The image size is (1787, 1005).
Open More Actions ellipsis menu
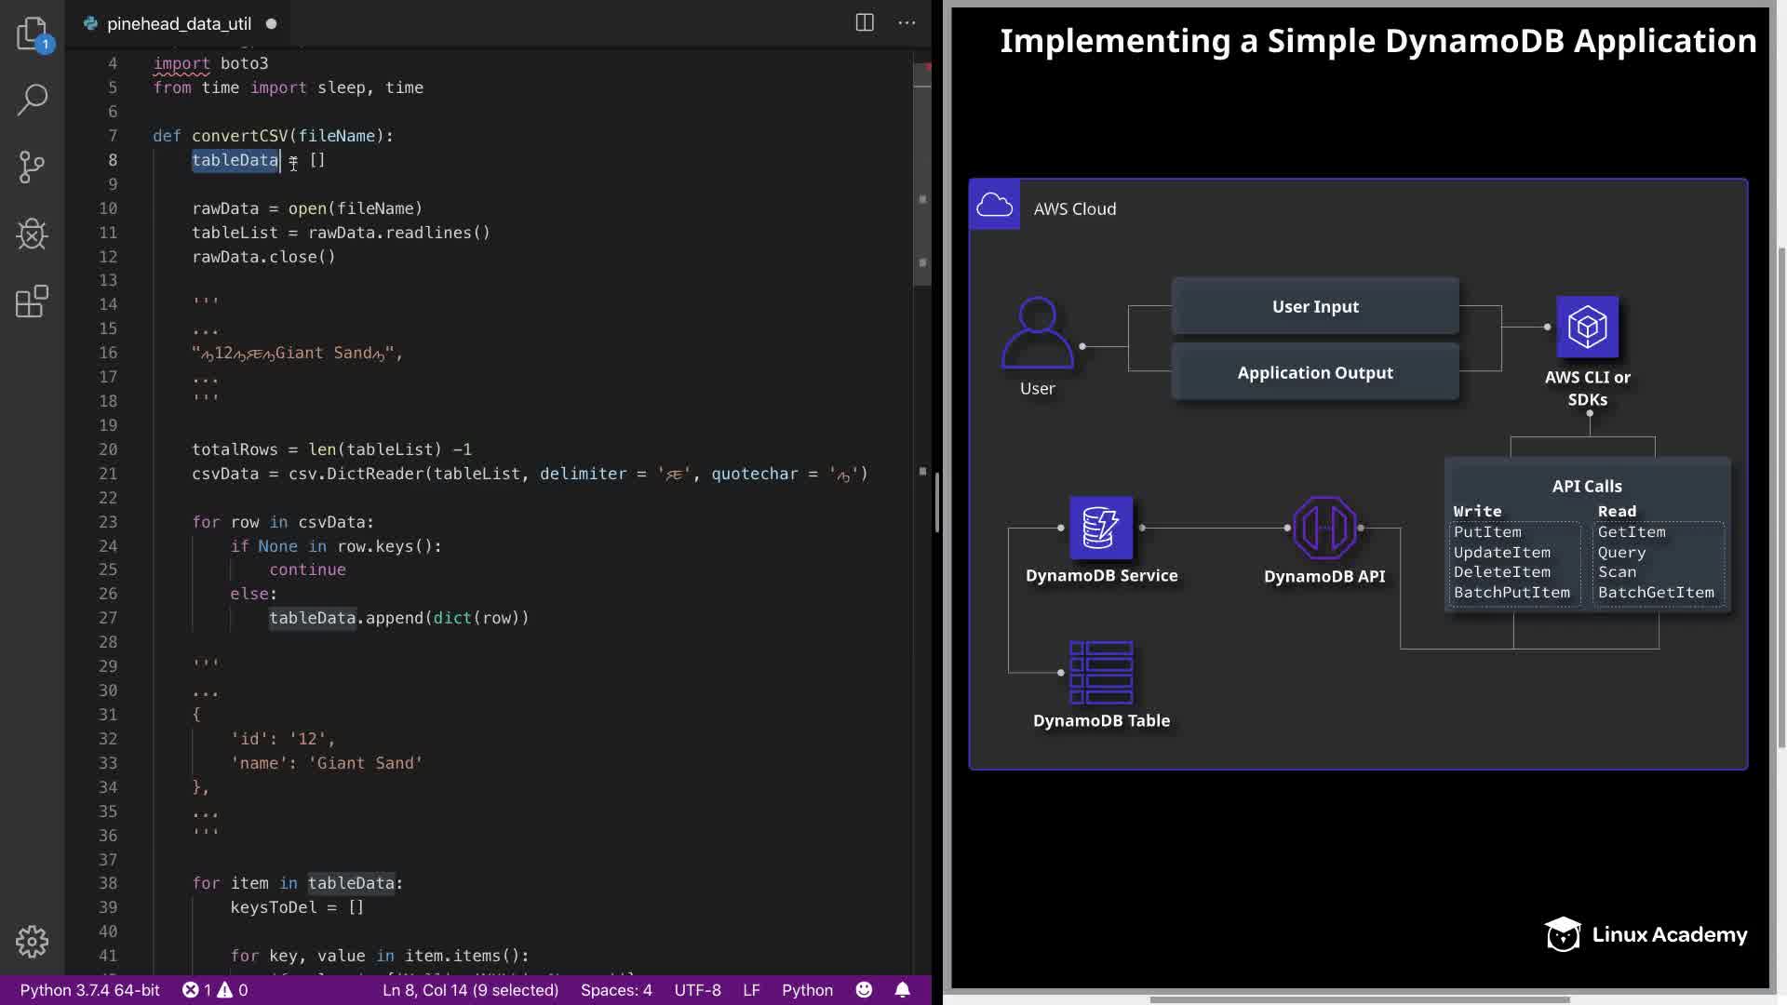tap(907, 23)
